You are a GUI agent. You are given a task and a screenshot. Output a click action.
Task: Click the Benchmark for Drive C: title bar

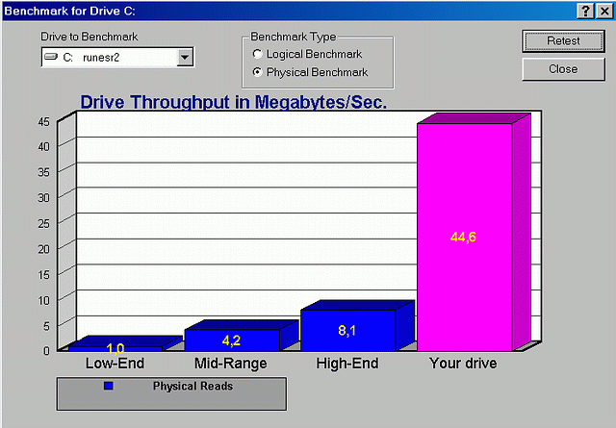coord(289,10)
